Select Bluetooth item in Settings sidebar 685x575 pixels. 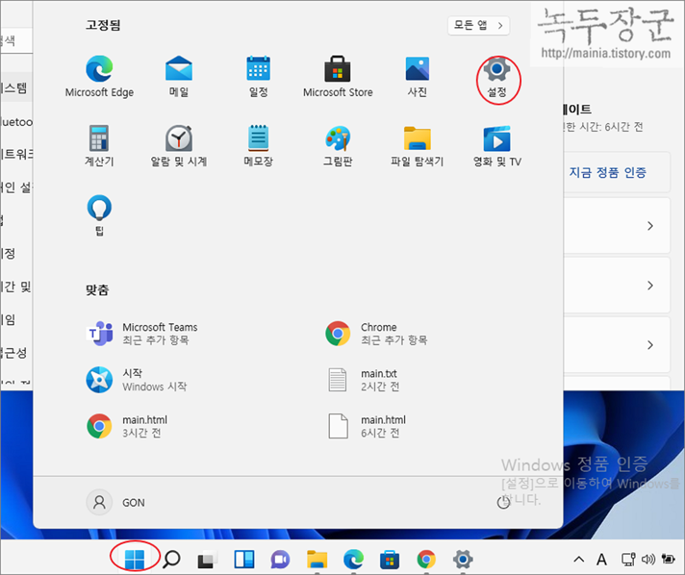click(16, 122)
